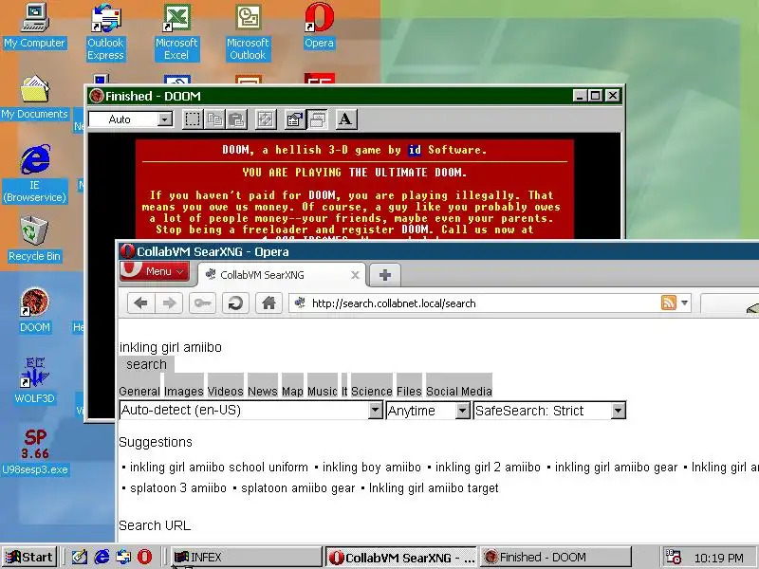Open a new tab with plus button
This screenshot has width=759, height=569.
(385, 275)
